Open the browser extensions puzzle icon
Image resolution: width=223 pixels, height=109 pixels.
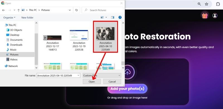(218, 4)
